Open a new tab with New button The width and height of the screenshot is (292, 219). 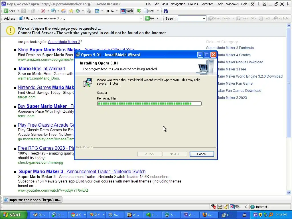coord(149,11)
